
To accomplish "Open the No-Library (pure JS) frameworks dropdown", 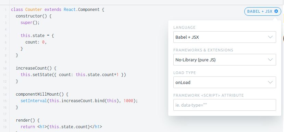I will coord(225,60).
